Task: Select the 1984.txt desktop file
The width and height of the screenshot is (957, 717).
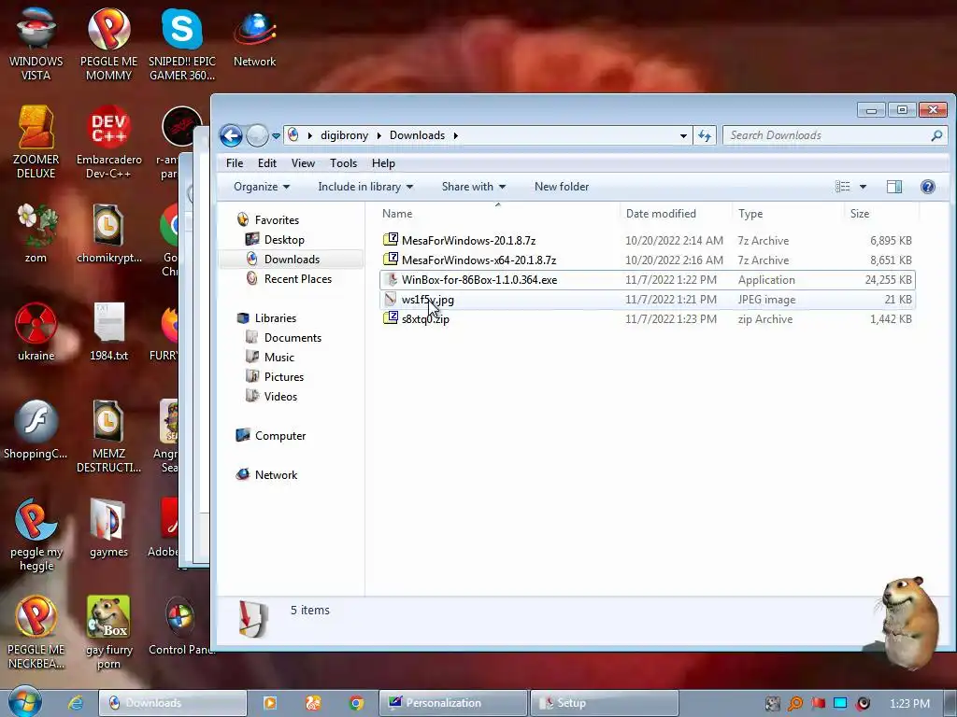Action: (x=108, y=331)
